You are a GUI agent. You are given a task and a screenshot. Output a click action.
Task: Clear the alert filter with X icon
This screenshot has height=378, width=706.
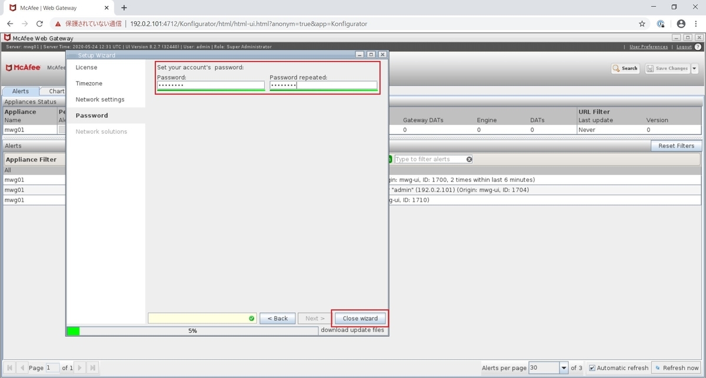pos(469,159)
